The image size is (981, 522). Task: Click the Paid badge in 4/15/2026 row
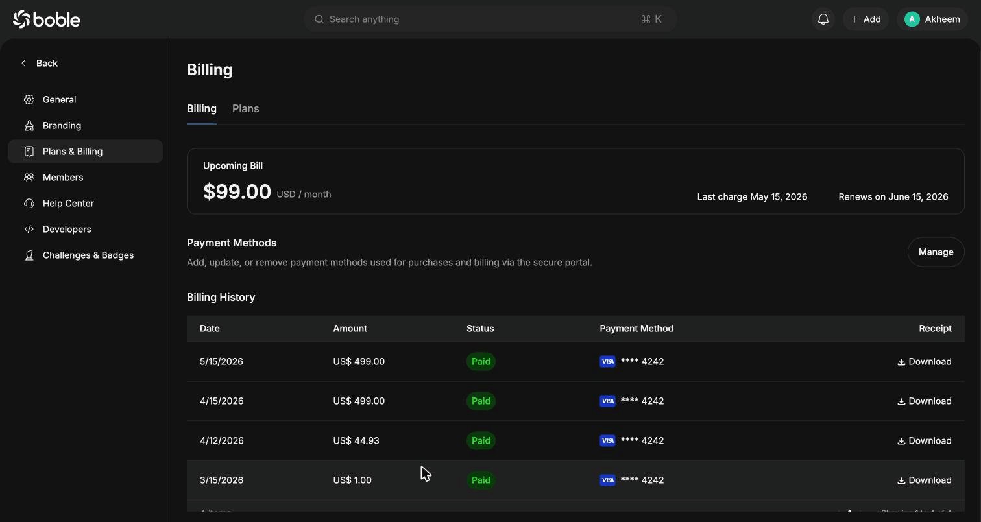click(481, 401)
